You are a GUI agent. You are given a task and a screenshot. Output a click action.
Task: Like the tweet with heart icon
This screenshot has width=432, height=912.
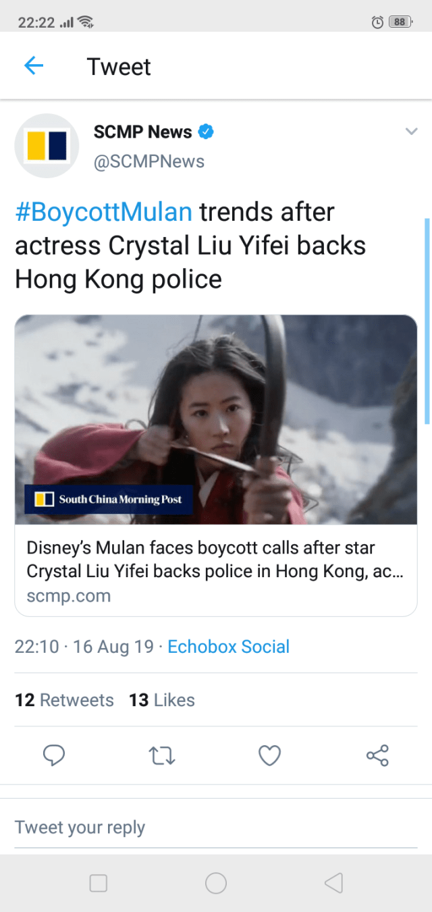270,755
